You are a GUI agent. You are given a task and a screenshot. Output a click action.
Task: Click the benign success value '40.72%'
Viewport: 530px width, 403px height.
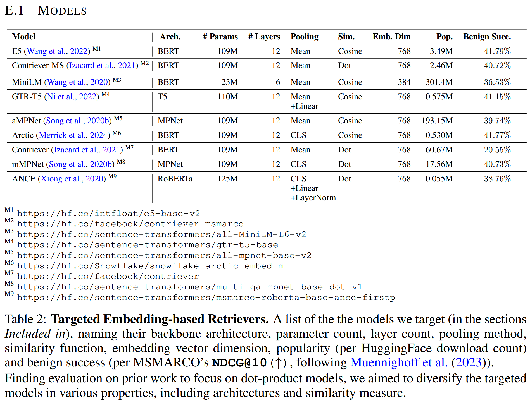point(497,66)
